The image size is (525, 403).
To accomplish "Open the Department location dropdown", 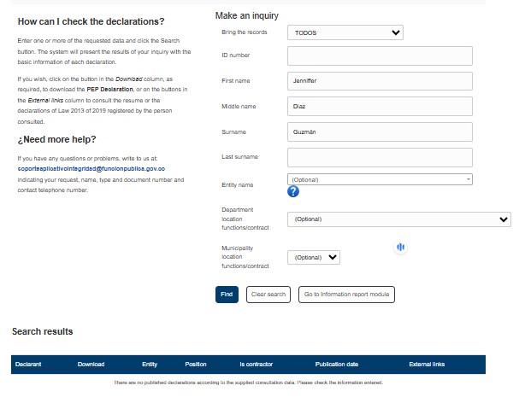I will [398, 219].
